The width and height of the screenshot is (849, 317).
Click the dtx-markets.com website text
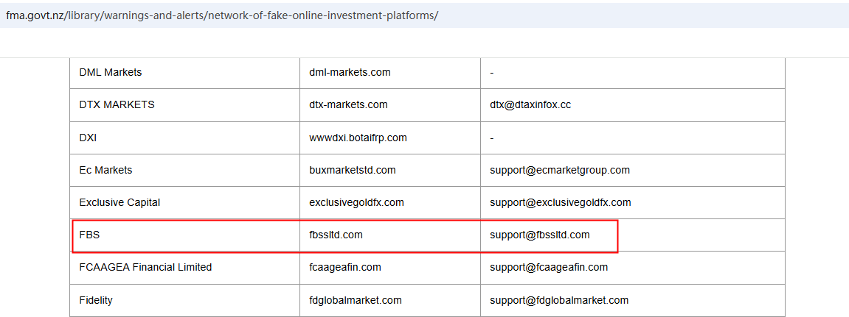348,104
